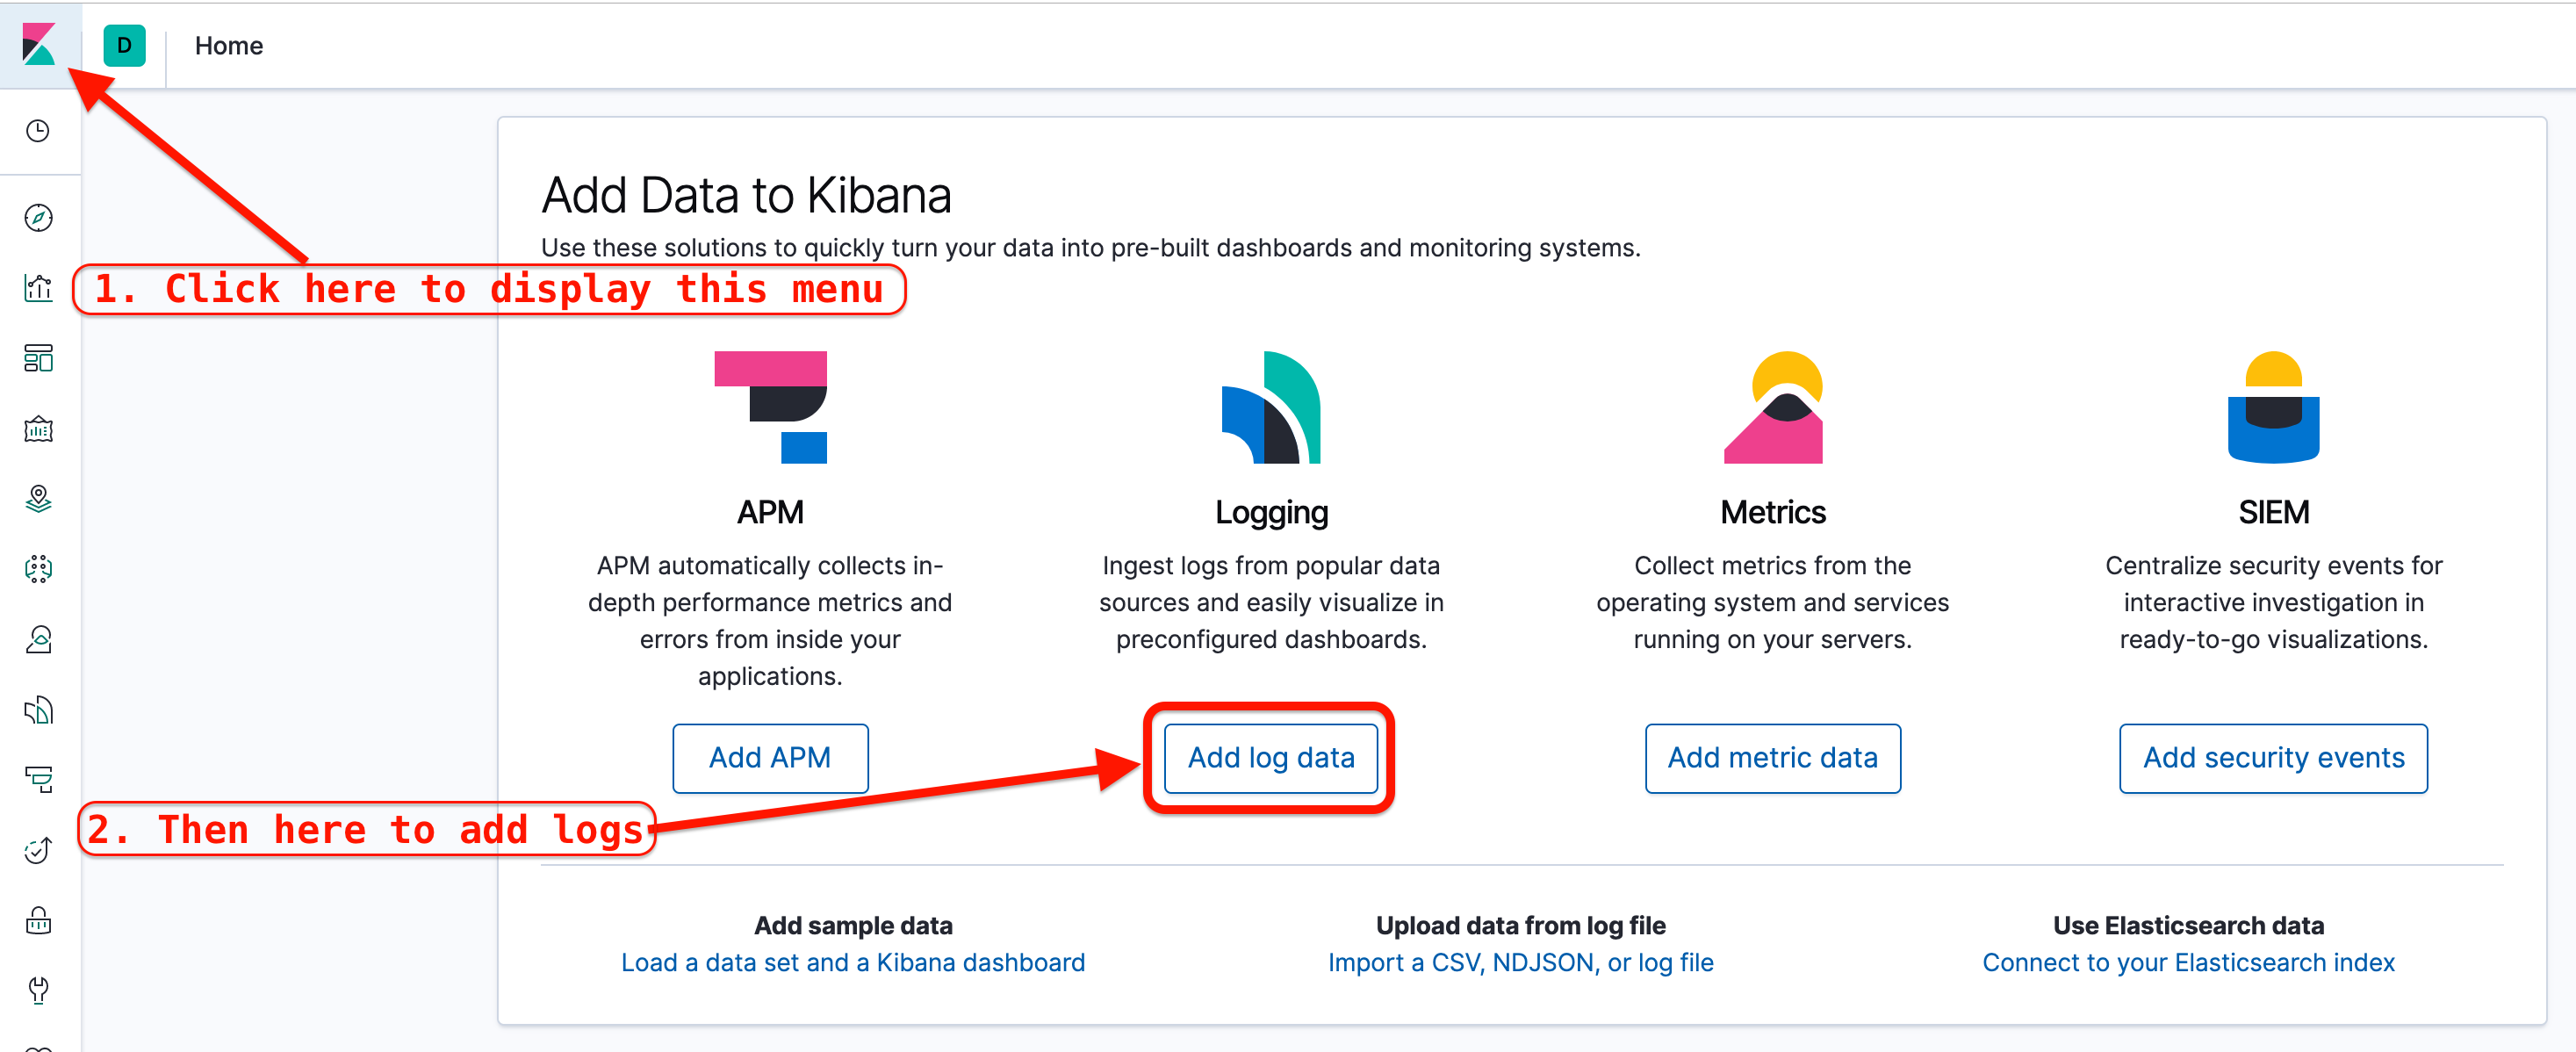Click the Add security events button
This screenshot has height=1052, width=2576.
click(x=2273, y=758)
